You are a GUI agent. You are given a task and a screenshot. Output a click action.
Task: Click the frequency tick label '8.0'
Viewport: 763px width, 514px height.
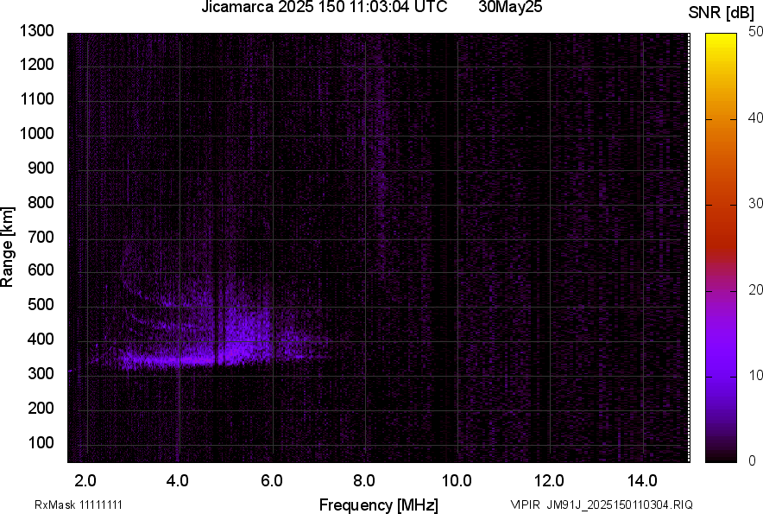(x=364, y=481)
